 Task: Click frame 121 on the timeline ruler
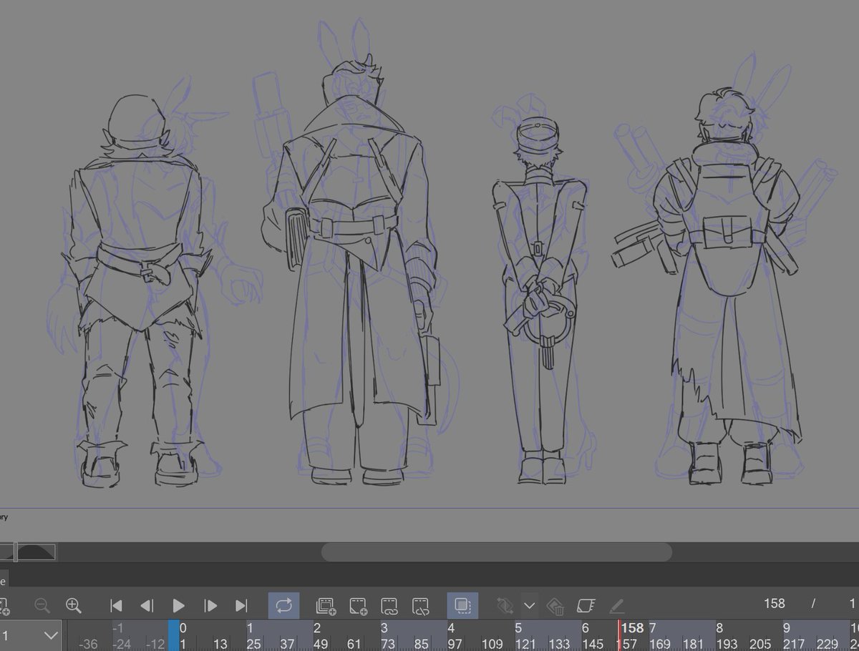[x=525, y=644]
